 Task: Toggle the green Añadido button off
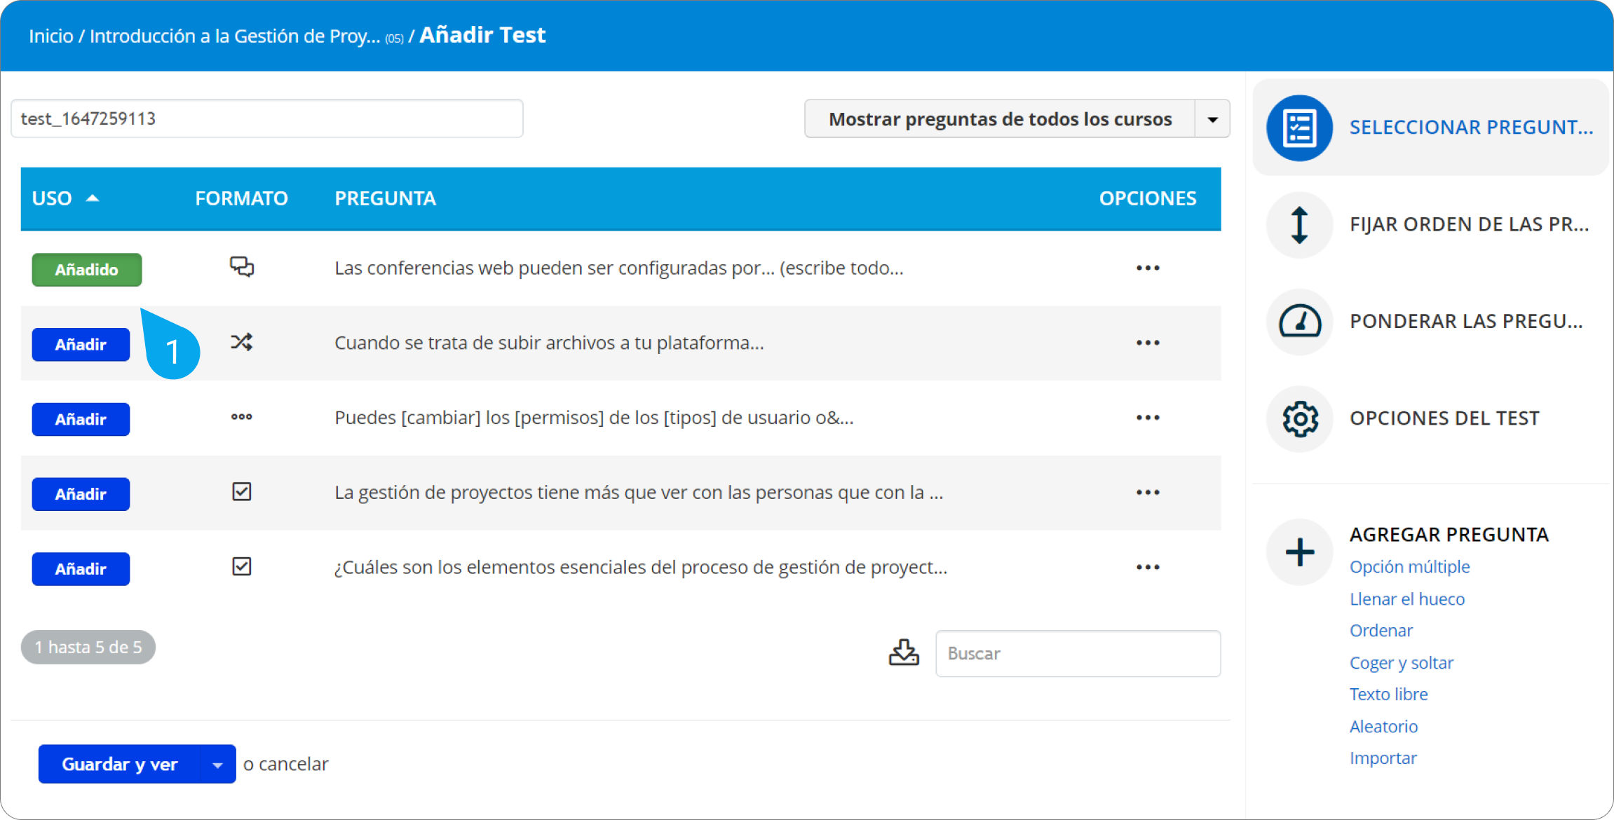[87, 270]
